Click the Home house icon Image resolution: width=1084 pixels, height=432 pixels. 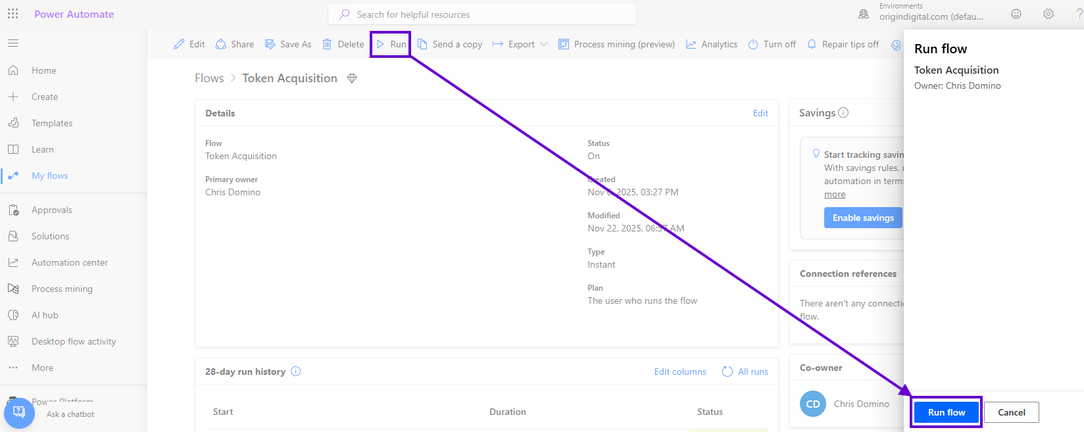pyautogui.click(x=13, y=70)
